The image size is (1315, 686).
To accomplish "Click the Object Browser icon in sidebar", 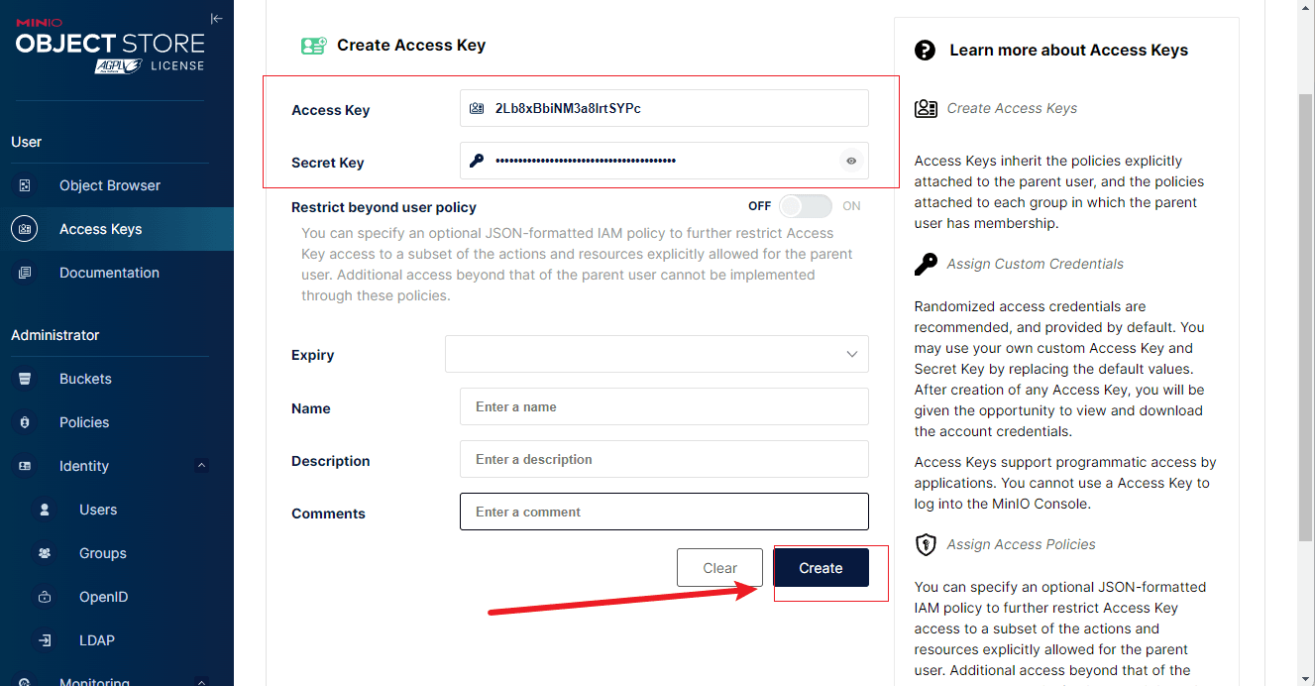I will tap(25, 185).
